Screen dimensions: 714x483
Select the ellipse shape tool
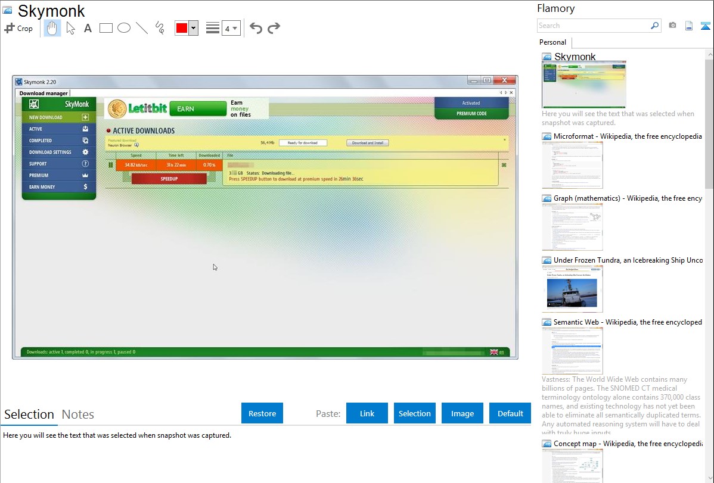point(124,28)
